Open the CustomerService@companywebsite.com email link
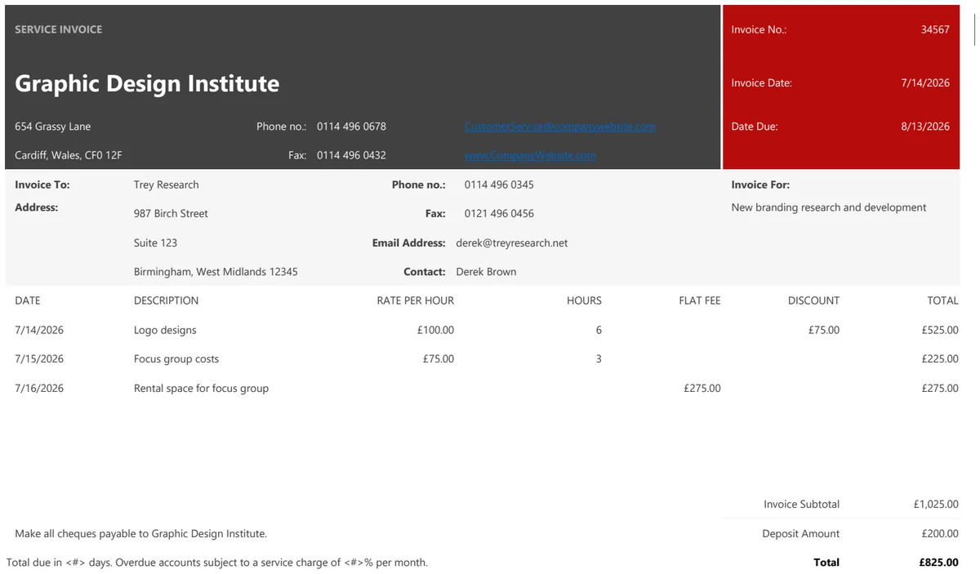This screenshot has width=980, height=574. pos(559,127)
